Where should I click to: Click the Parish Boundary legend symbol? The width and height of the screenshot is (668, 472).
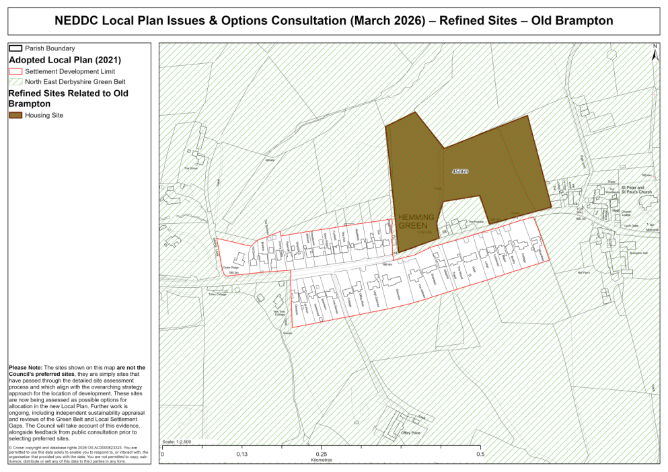click(x=16, y=48)
